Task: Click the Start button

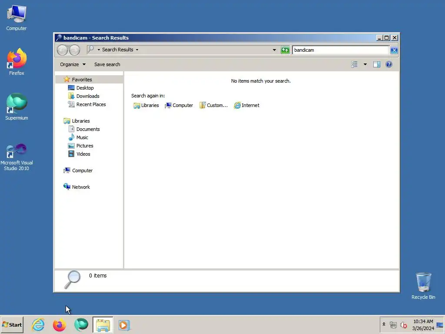Action: pos(12,325)
